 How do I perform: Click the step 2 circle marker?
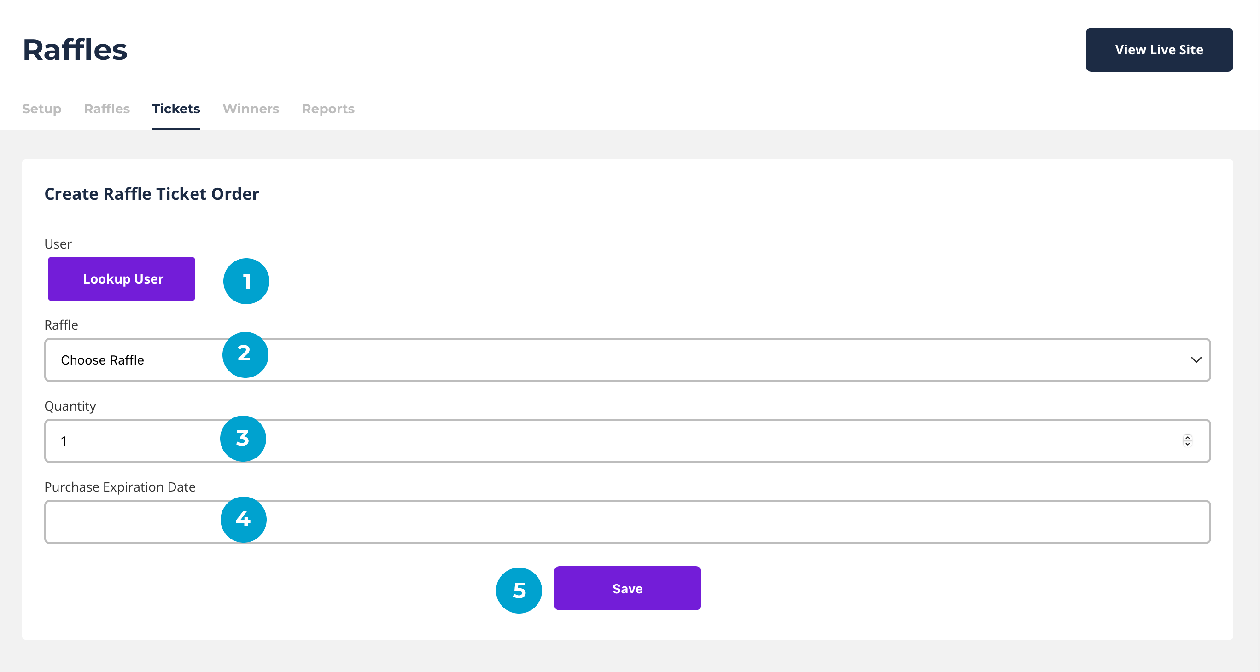[x=245, y=354]
